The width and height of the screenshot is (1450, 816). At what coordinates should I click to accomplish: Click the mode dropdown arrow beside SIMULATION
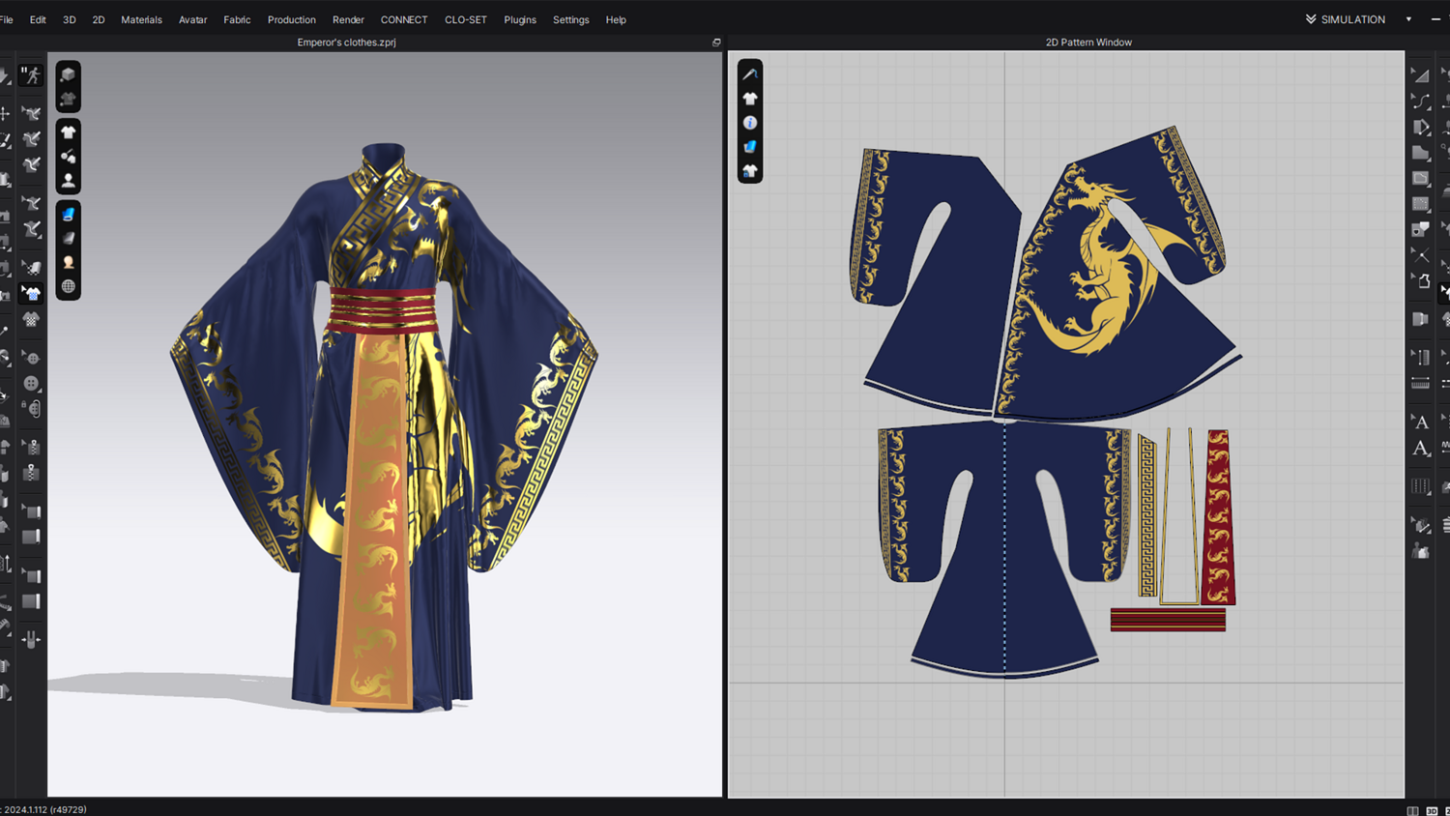click(1408, 19)
